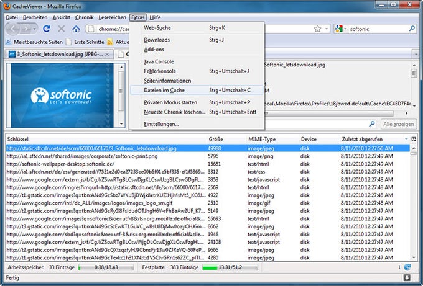
Task: Click the softonic search input field
Action: point(378,29)
